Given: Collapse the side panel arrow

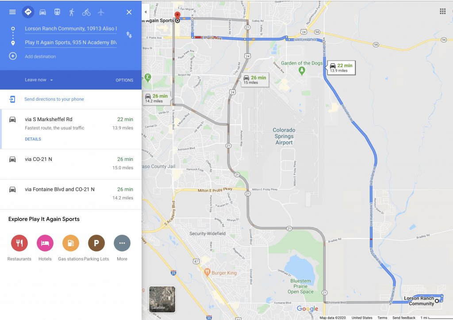Looking at the screenshot, I should [x=146, y=12].
